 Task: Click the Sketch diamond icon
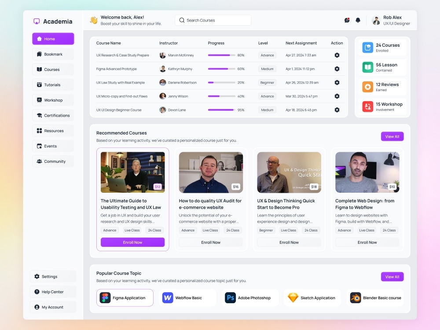293,298
